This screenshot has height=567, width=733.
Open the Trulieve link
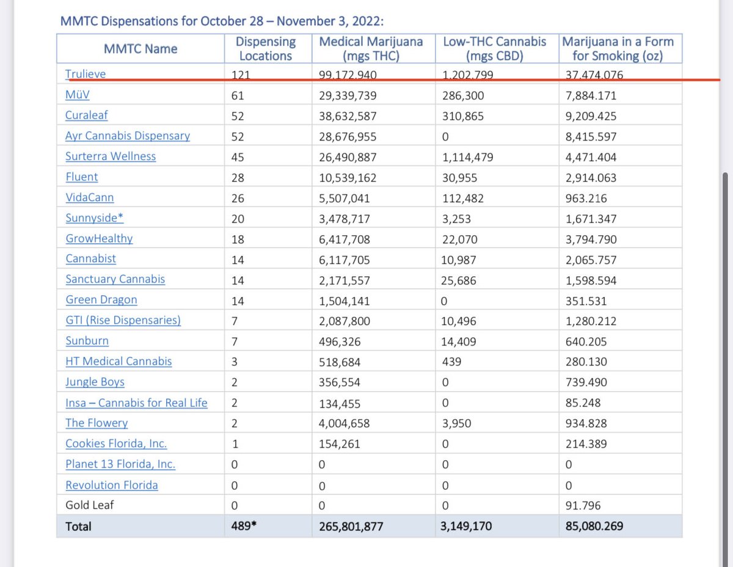(86, 74)
